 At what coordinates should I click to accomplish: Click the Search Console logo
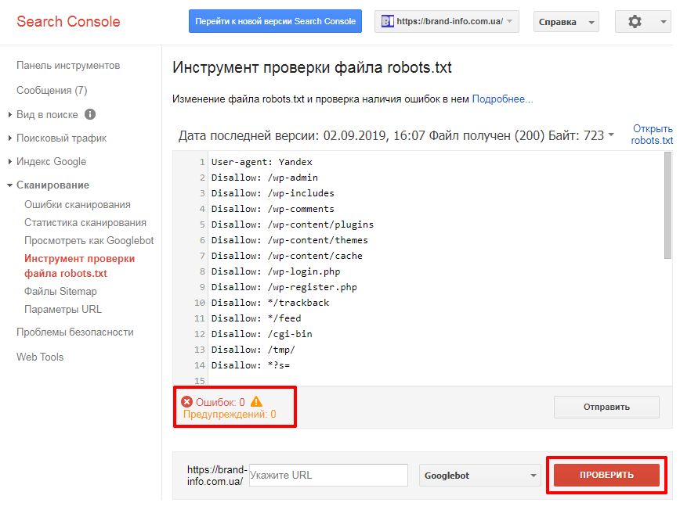pos(68,21)
